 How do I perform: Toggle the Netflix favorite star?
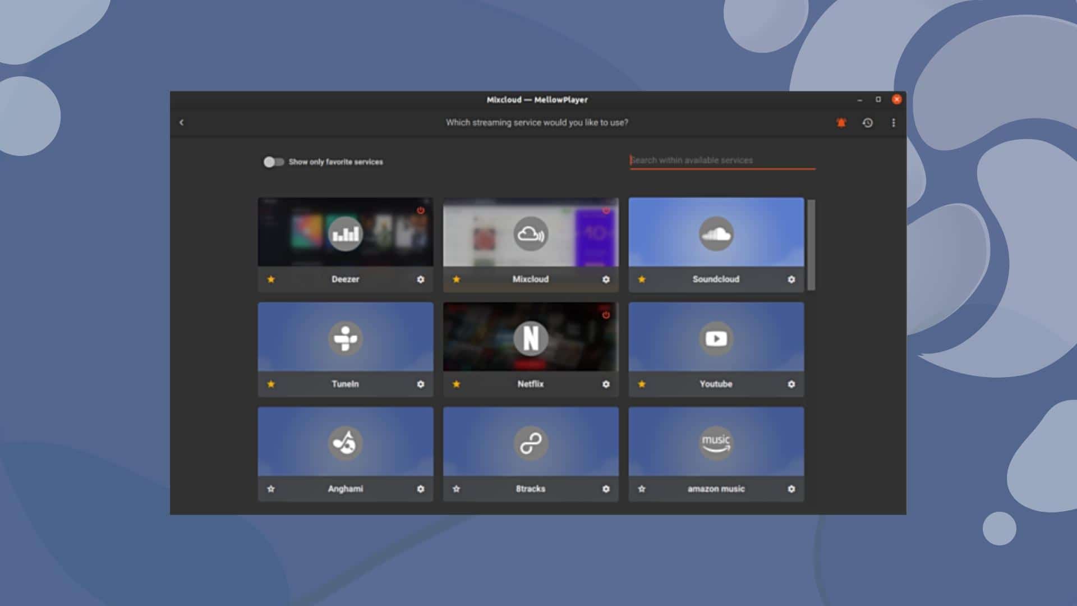coord(457,384)
